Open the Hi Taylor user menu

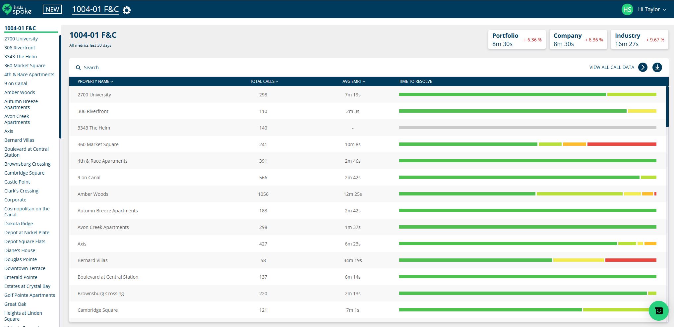pyautogui.click(x=652, y=9)
